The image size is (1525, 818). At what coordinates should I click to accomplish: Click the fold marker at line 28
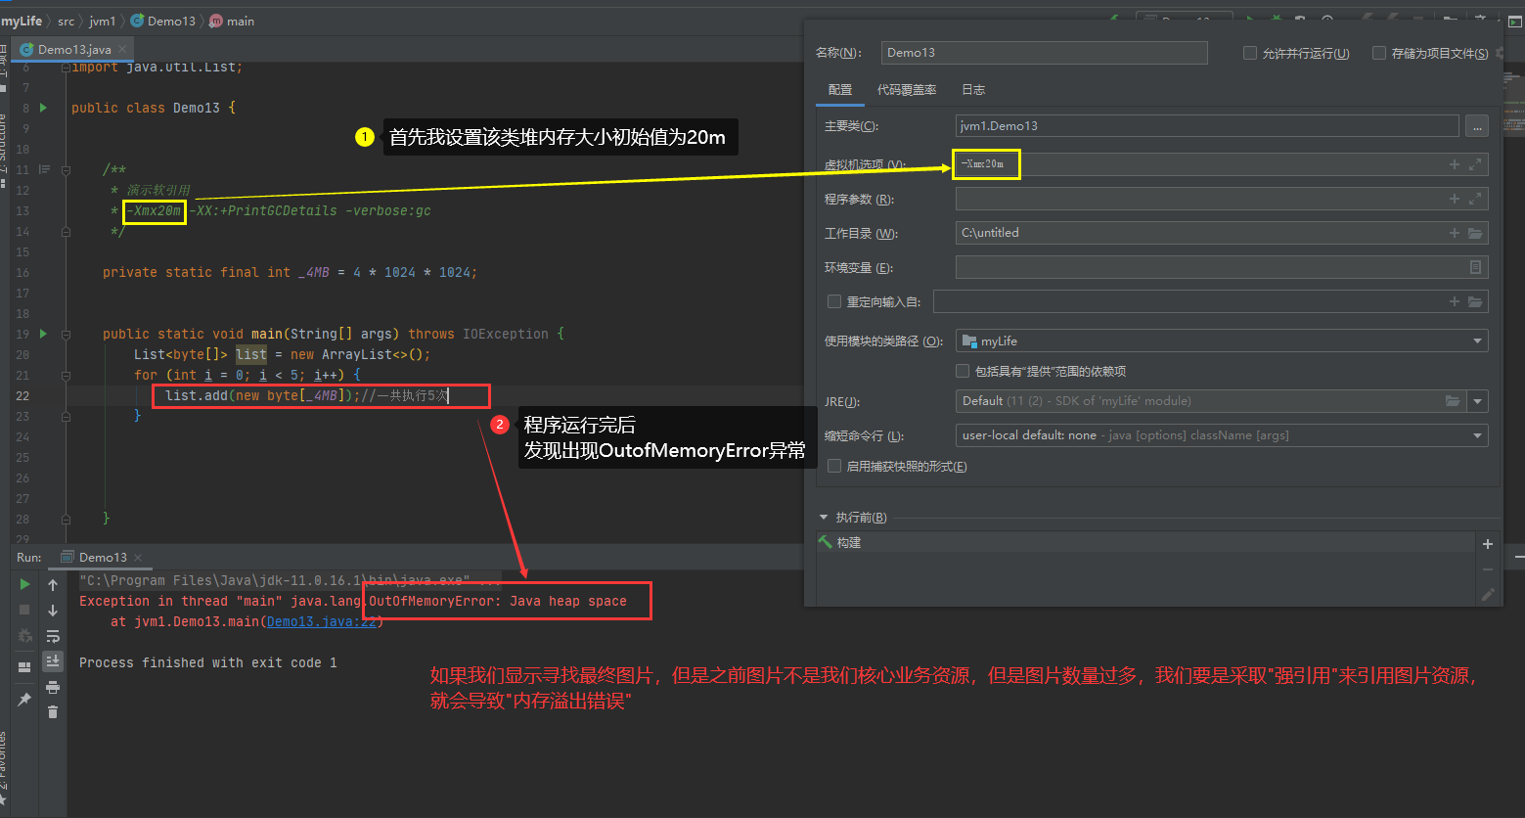(x=67, y=519)
